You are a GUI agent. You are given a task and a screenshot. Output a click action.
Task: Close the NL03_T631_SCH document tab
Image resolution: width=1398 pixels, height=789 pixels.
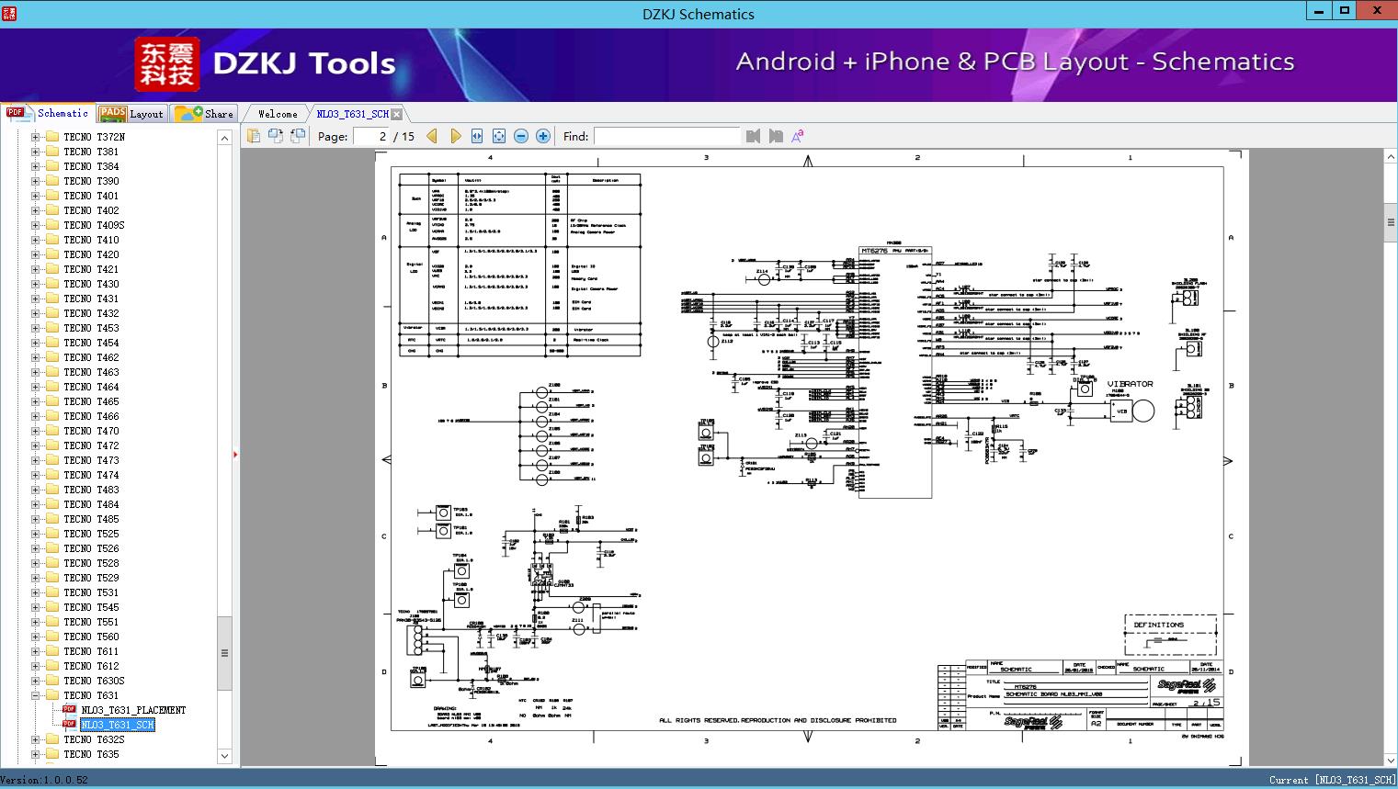click(x=397, y=114)
